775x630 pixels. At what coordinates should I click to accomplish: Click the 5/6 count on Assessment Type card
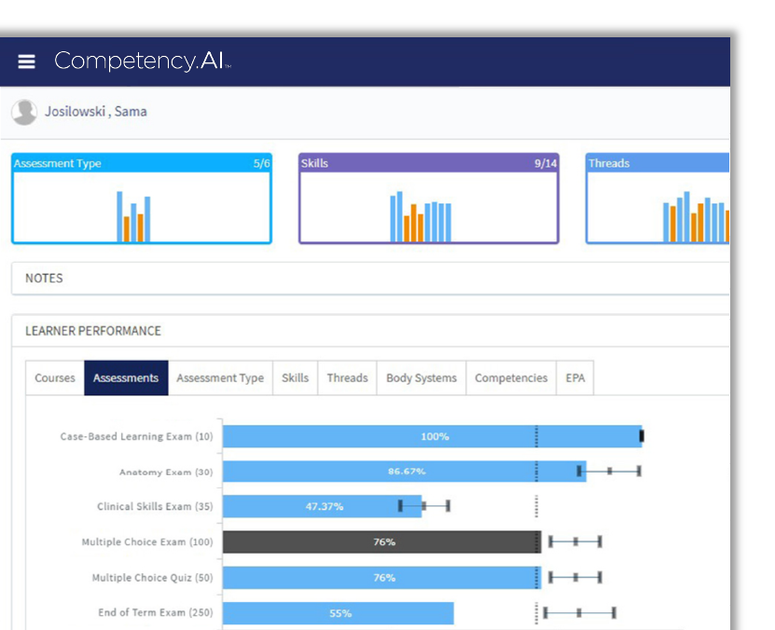point(258,163)
